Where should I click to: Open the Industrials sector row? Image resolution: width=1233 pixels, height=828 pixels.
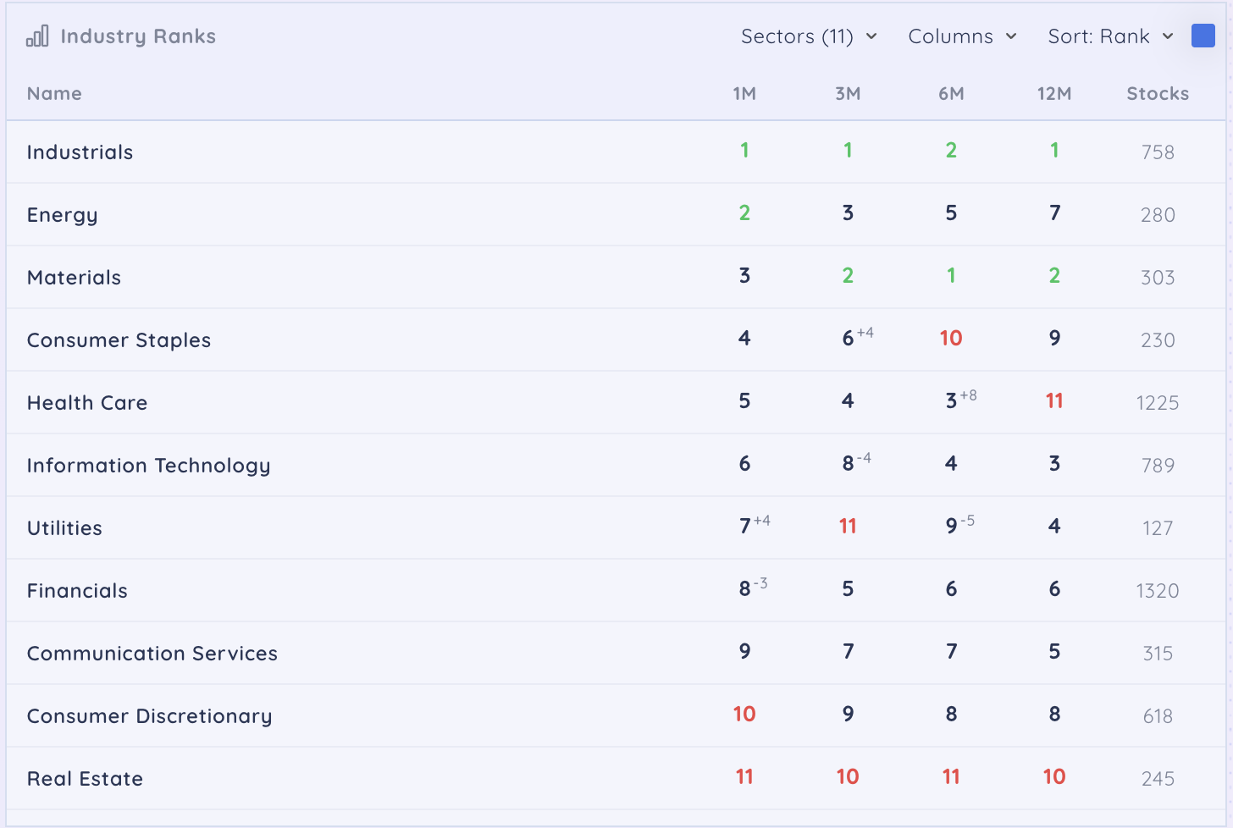80,152
